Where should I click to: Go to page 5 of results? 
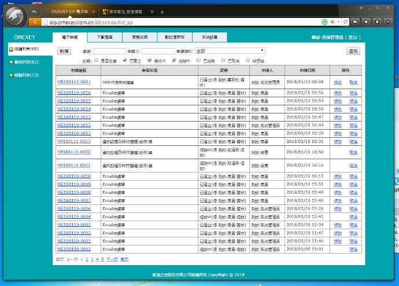tap(102, 259)
